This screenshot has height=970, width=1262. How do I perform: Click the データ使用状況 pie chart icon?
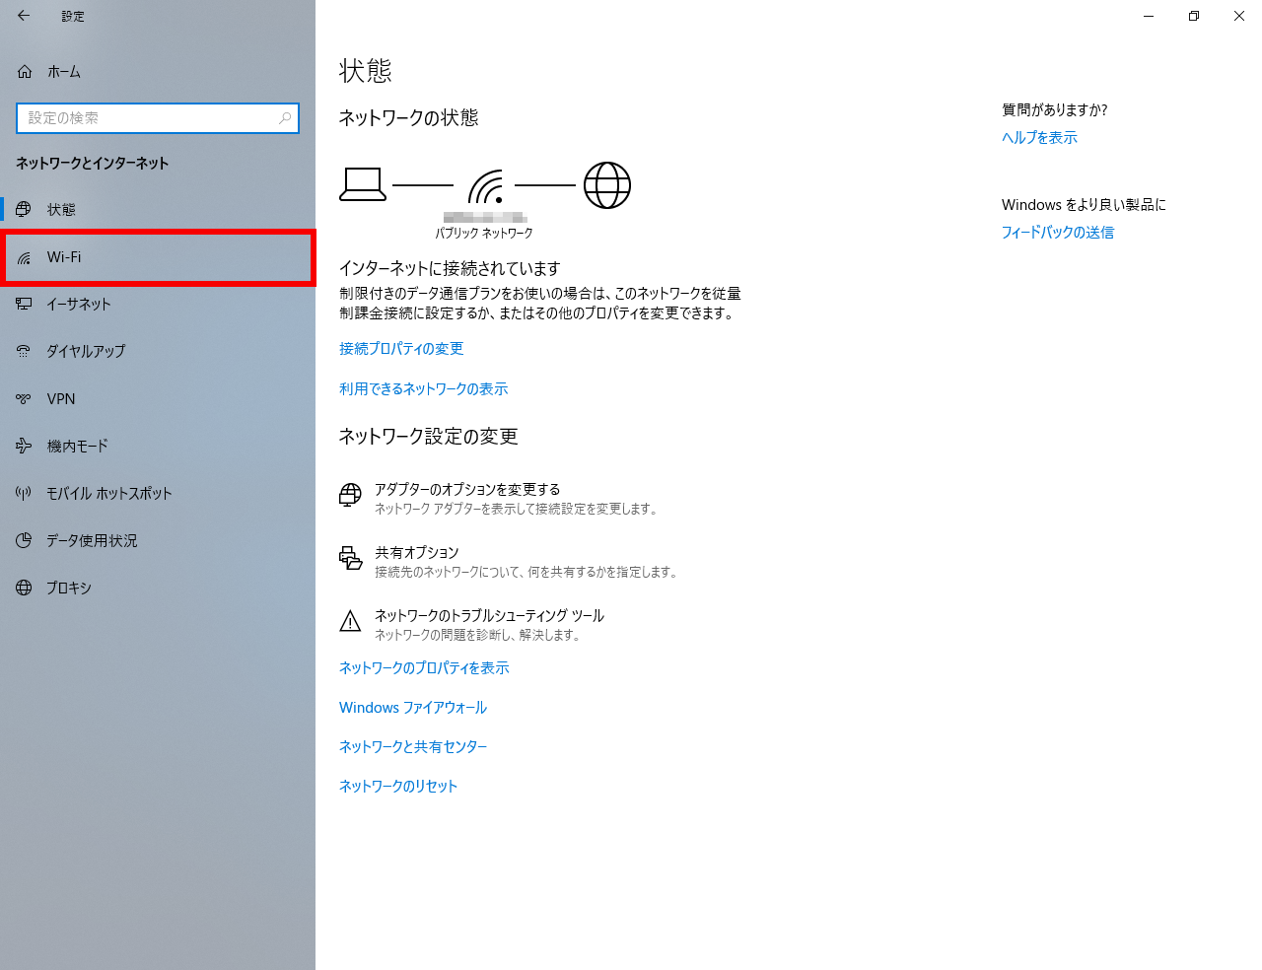pos(24,540)
